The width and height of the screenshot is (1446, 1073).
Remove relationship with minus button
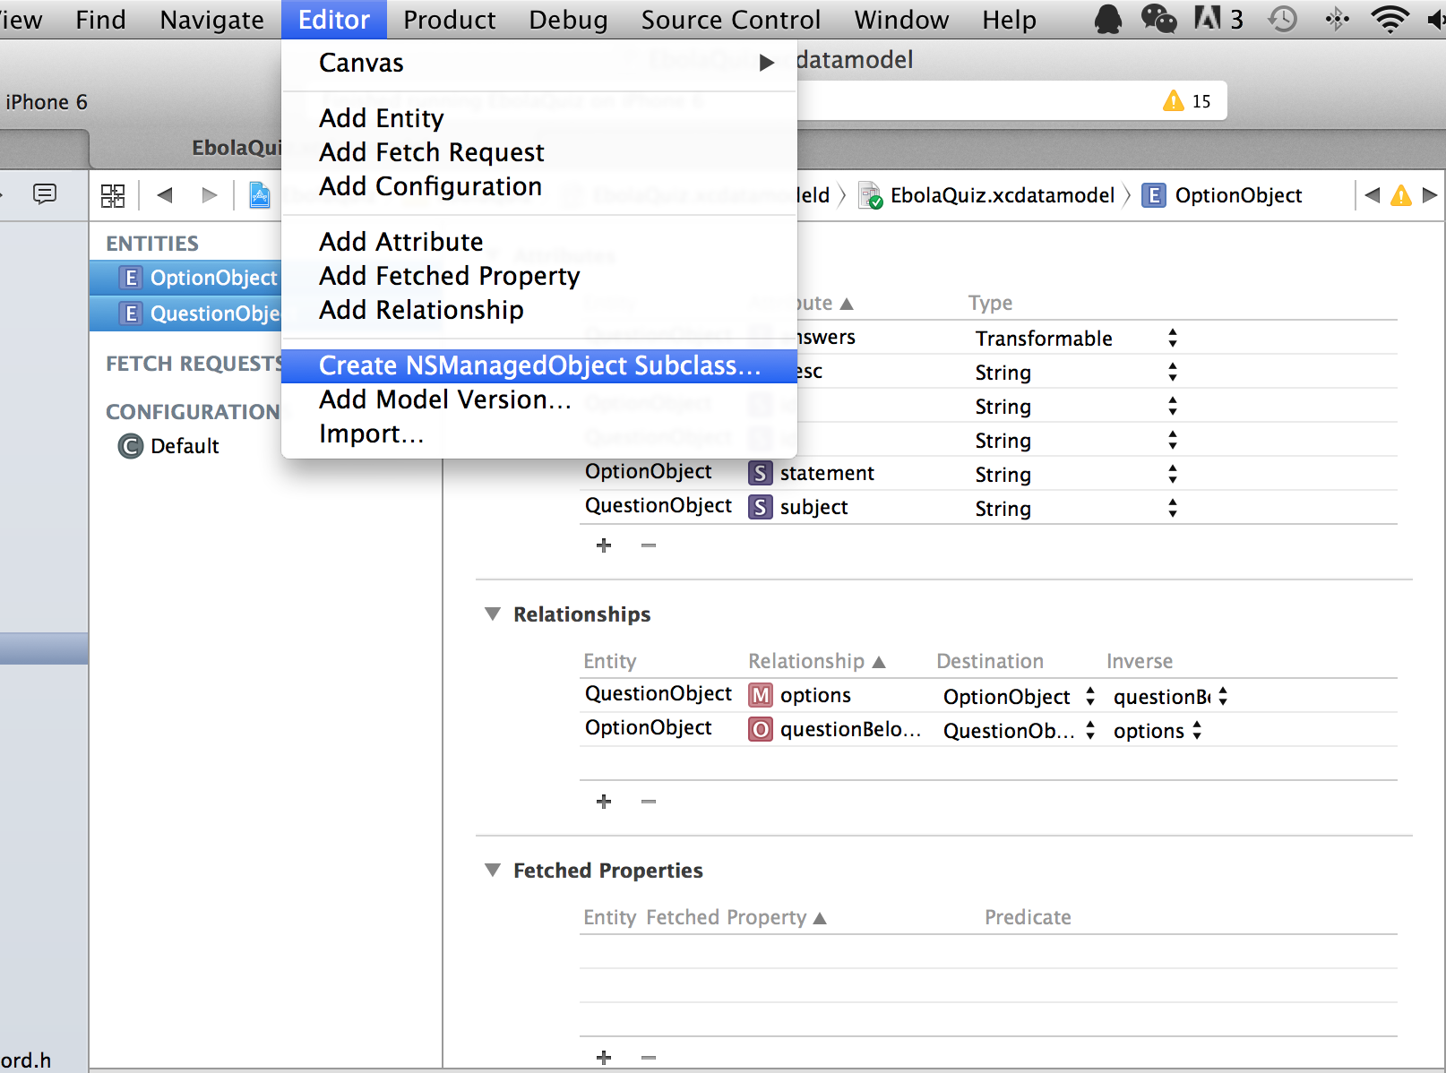click(x=649, y=802)
